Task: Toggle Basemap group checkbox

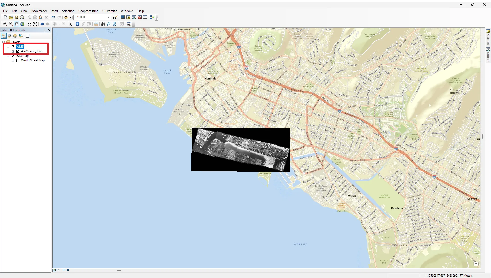Action: point(13,56)
